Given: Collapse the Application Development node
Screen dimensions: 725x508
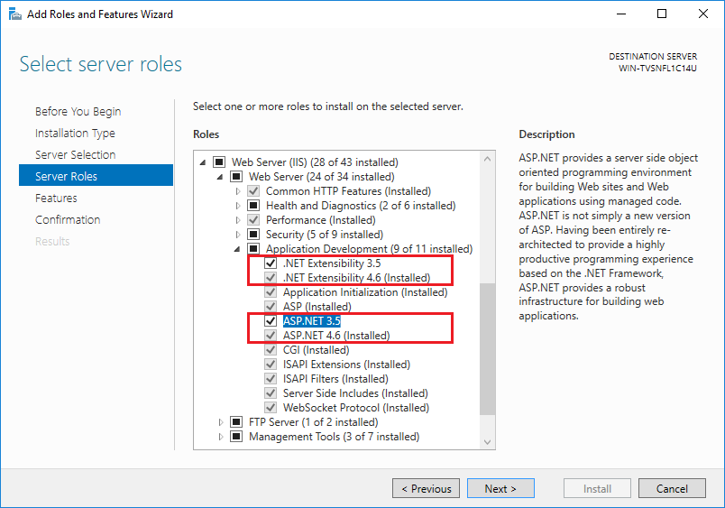Looking at the screenshot, I should tap(238, 249).
